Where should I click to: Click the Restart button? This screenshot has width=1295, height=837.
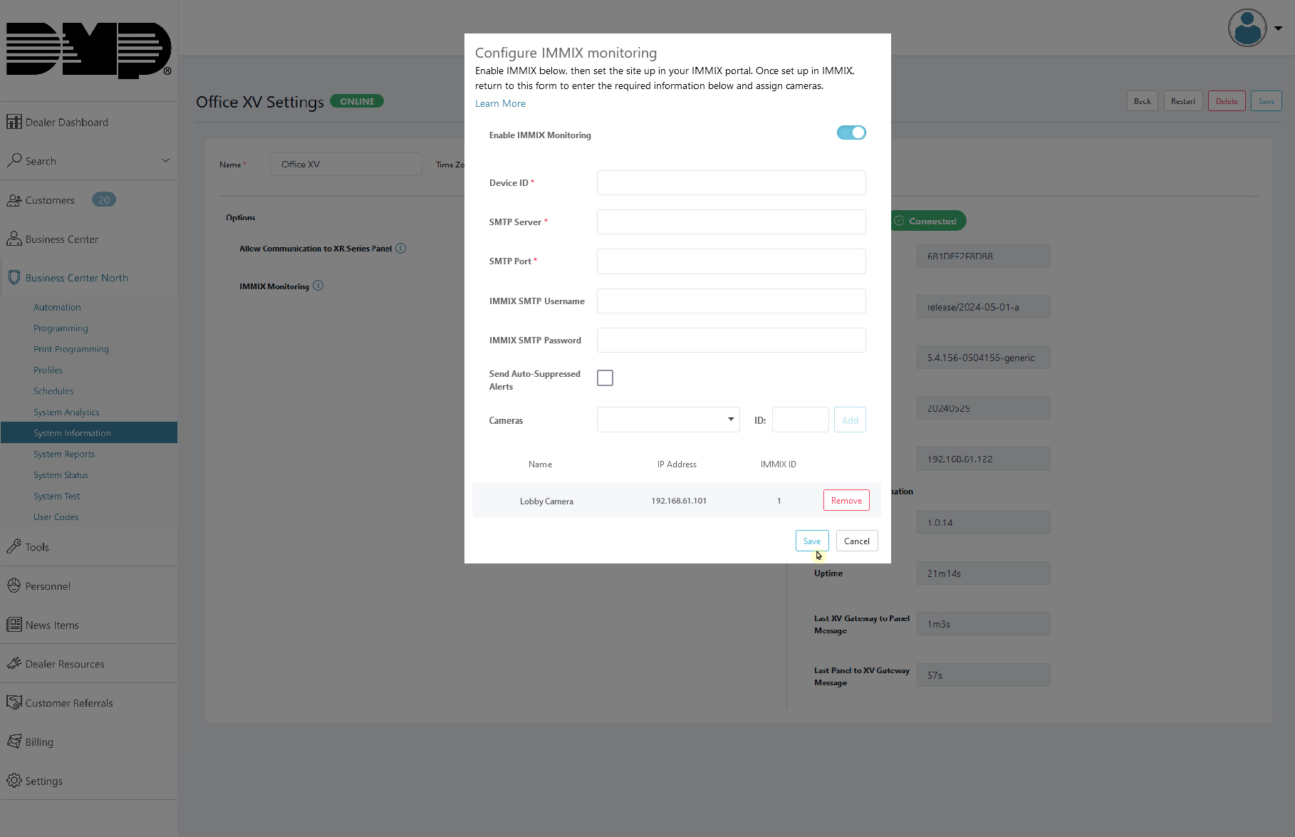pyautogui.click(x=1183, y=101)
